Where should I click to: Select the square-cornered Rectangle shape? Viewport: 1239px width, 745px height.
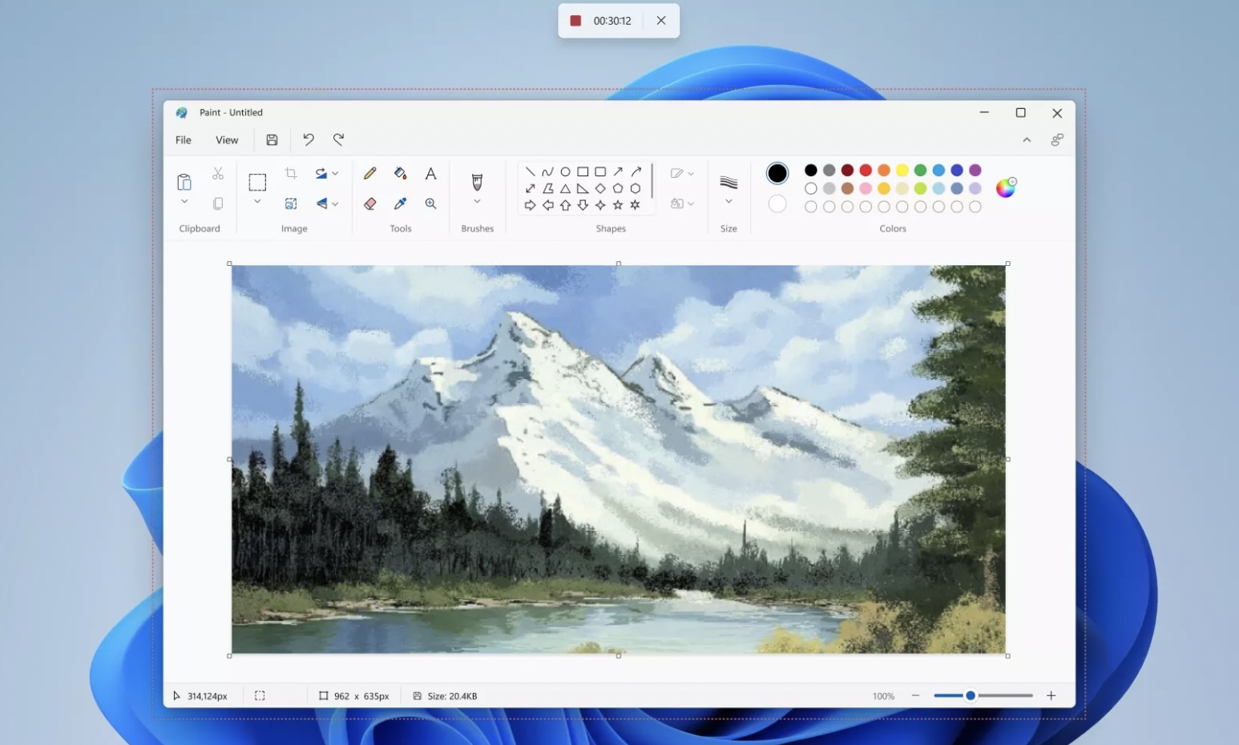point(583,171)
